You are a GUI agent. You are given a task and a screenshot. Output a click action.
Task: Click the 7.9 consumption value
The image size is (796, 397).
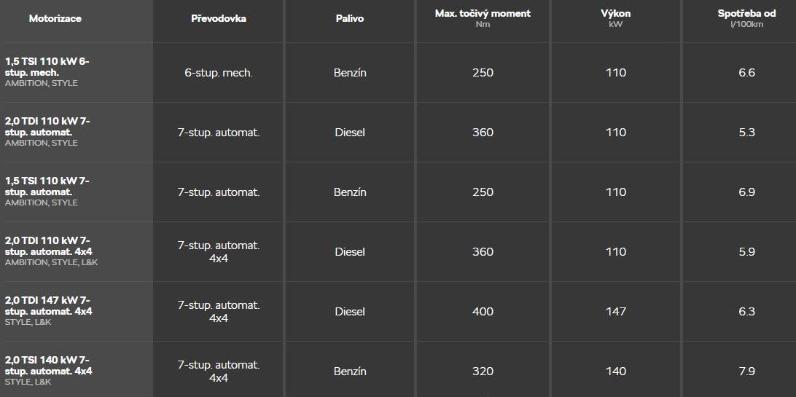click(746, 372)
